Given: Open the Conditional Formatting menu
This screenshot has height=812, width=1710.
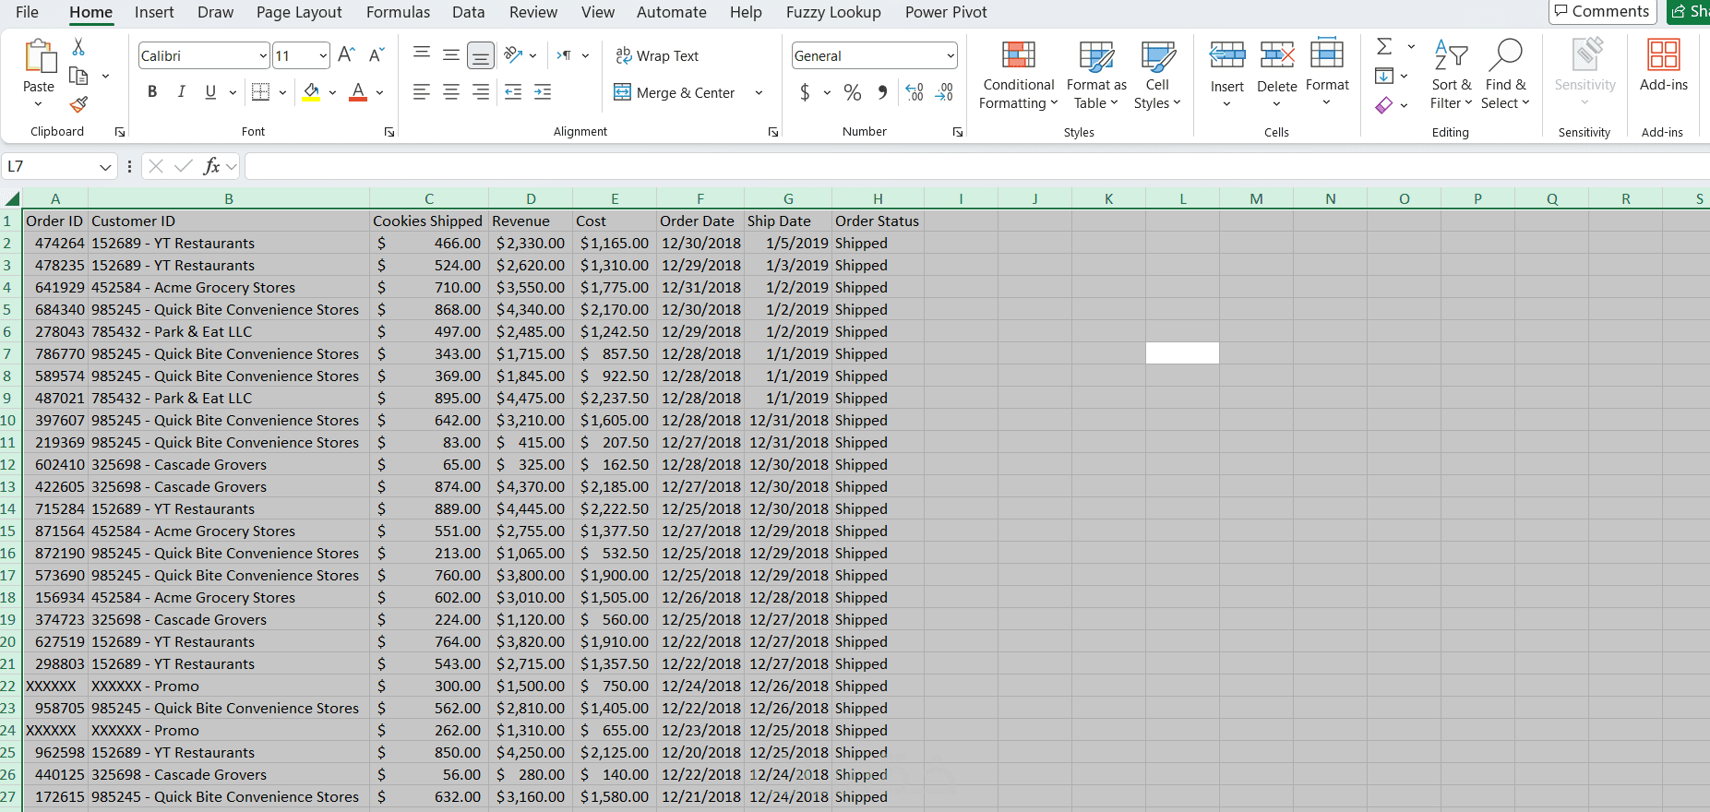Looking at the screenshot, I should pos(1019,75).
